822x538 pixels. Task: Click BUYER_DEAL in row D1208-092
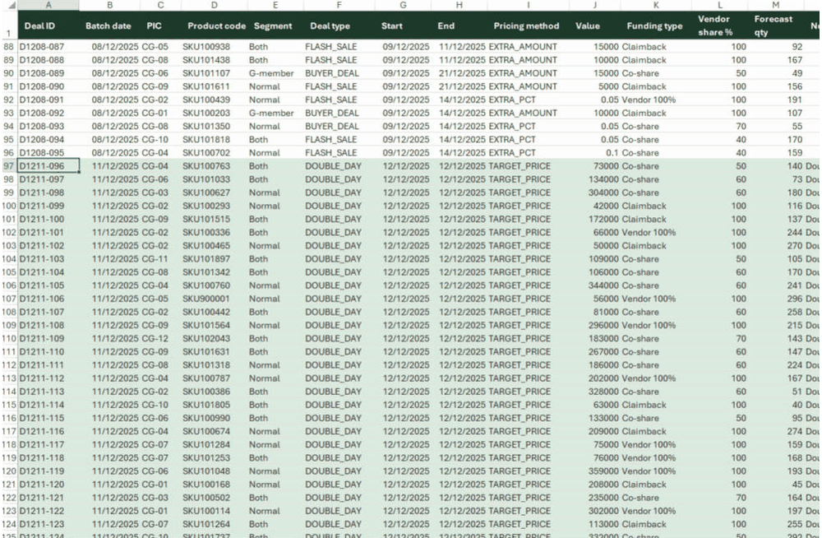coord(332,113)
